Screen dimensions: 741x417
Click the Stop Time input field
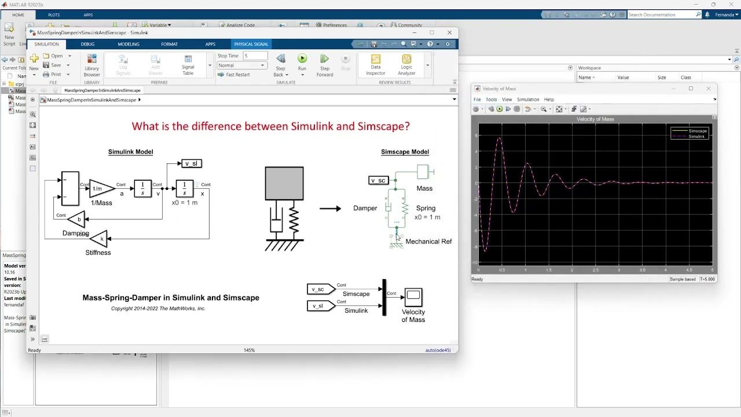[255, 56]
